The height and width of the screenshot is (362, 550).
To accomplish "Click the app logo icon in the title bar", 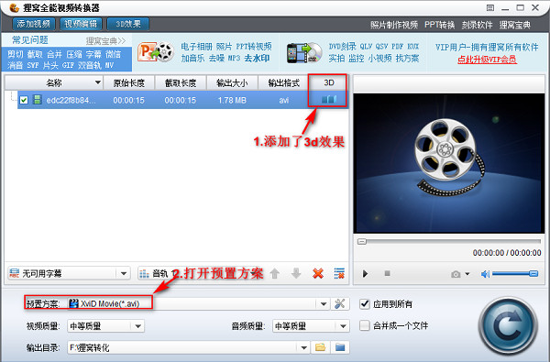I will (14, 7).
